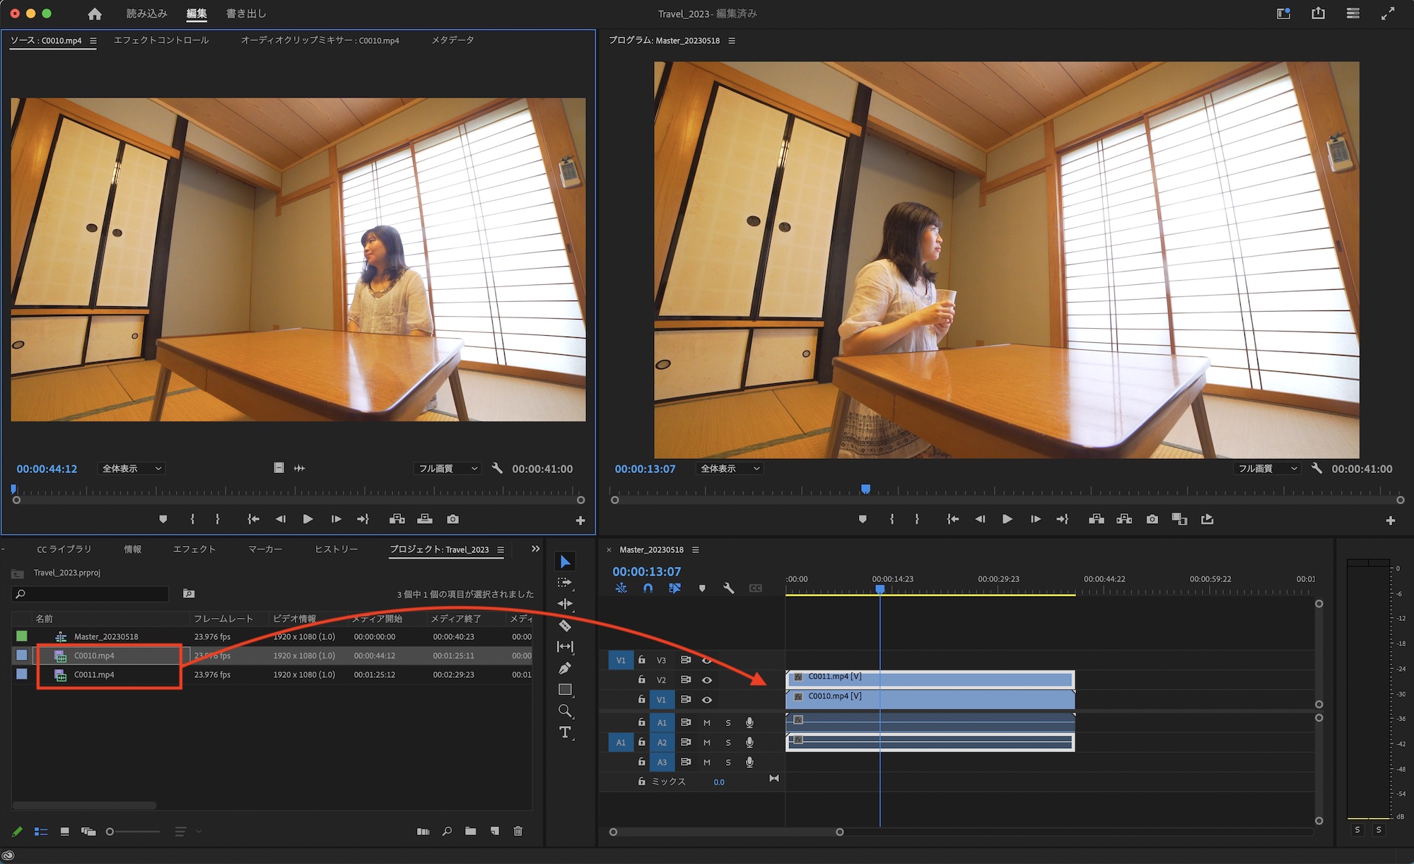Switch to エフェクトコントロール tab
The height and width of the screenshot is (864, 1414).
pos(161,40)
